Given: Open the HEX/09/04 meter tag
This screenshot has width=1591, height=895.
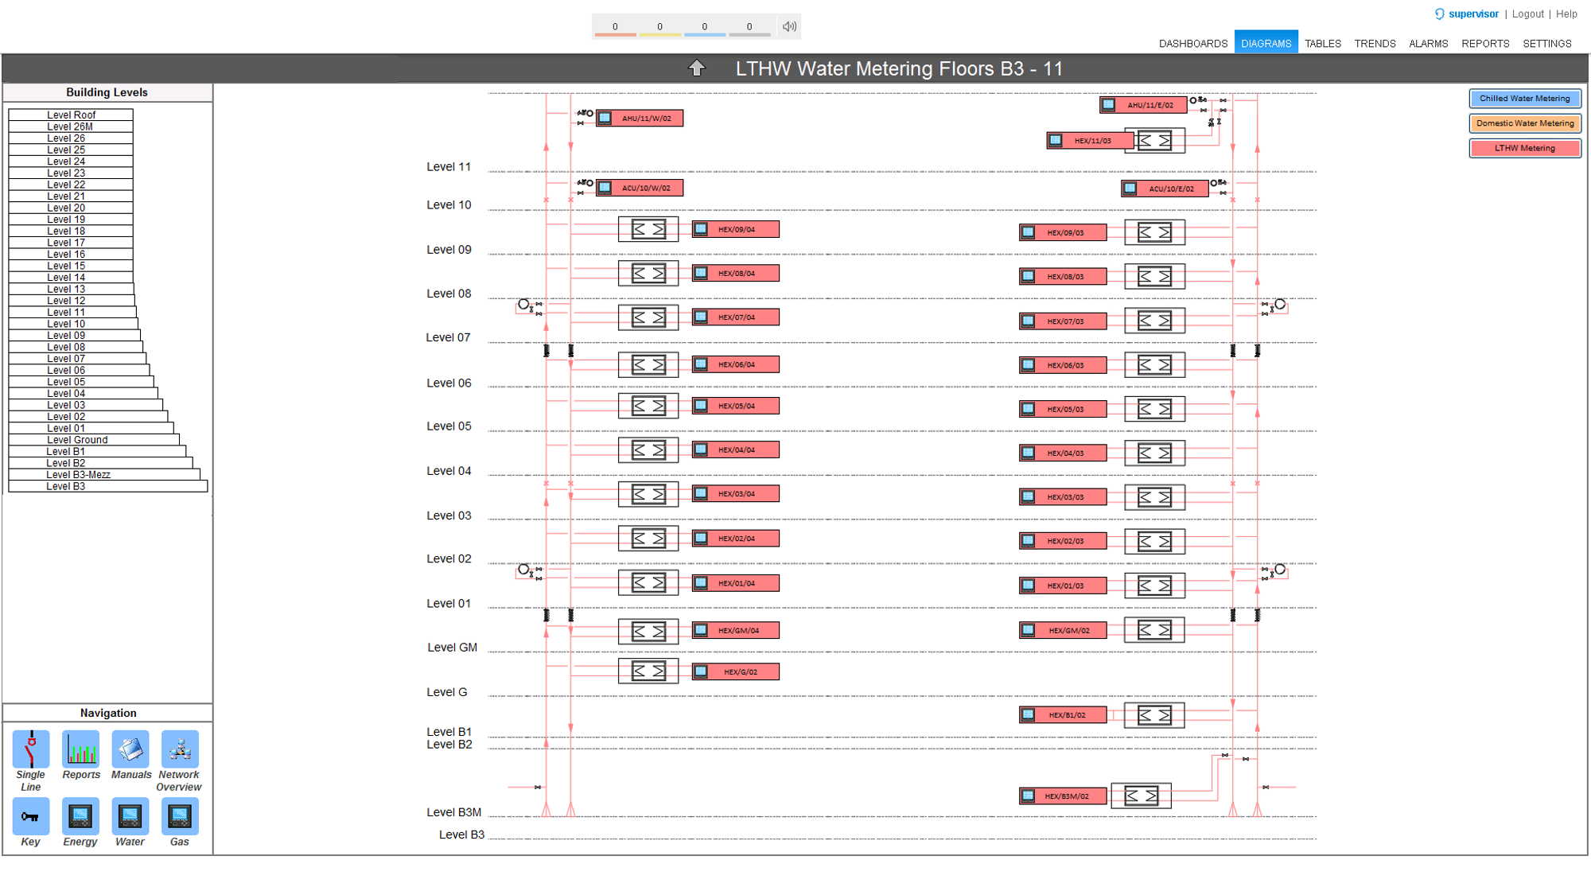Looking at the screenshot, I should click(736, 229).
